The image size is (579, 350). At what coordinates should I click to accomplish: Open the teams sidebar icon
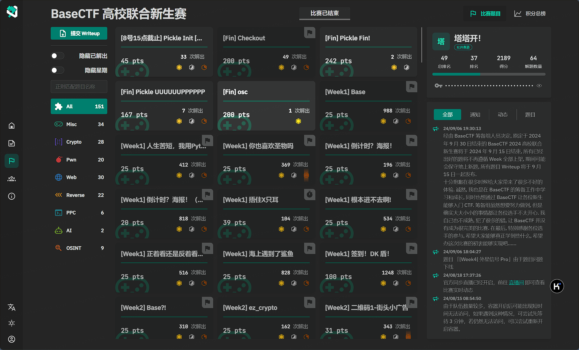[12, 179]
